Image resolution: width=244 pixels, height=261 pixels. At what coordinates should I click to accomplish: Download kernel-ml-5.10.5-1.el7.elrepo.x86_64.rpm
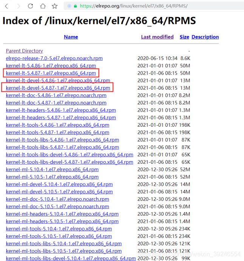[x=52, y=177]
